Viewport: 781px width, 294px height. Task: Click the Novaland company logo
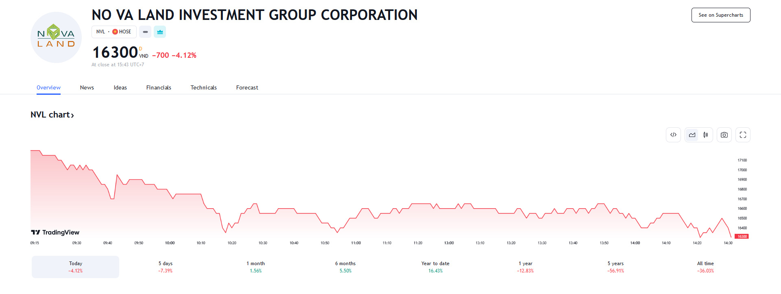(56, 37)
